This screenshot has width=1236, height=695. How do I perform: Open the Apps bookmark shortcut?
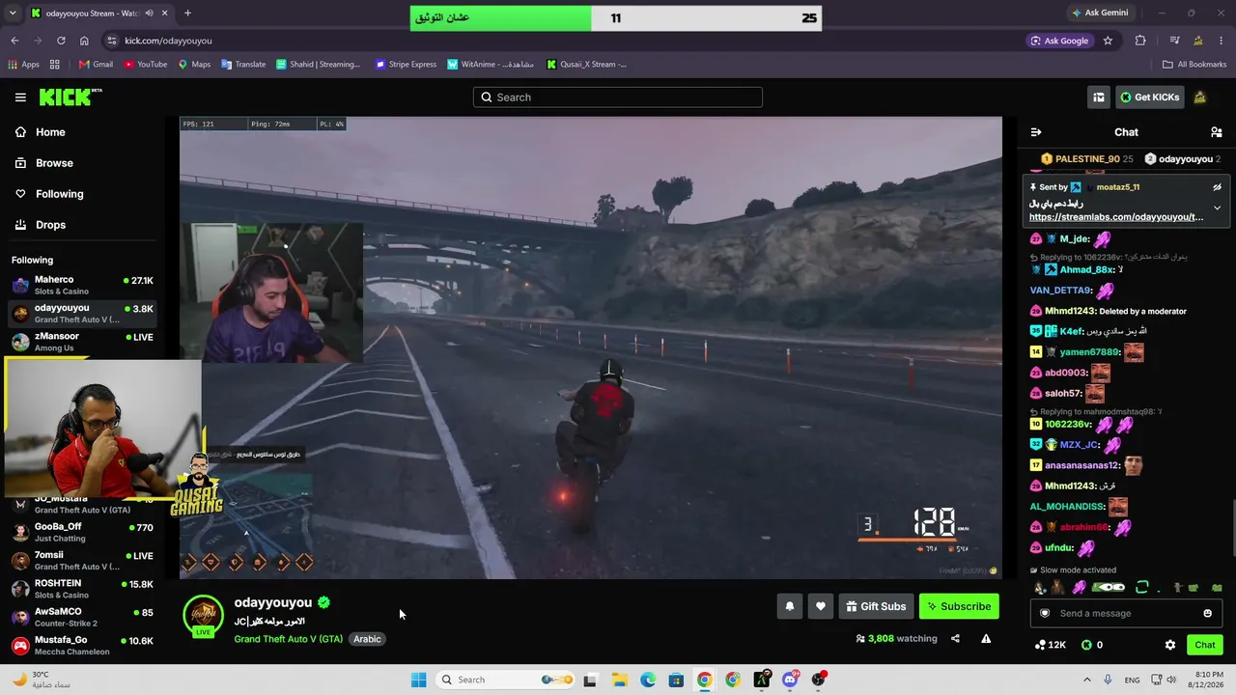(24, 65)
